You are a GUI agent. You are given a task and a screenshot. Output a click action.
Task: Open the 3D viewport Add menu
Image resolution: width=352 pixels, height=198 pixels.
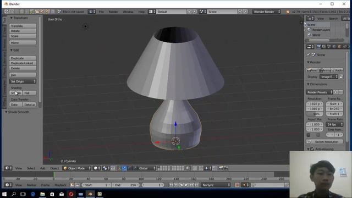43,168
